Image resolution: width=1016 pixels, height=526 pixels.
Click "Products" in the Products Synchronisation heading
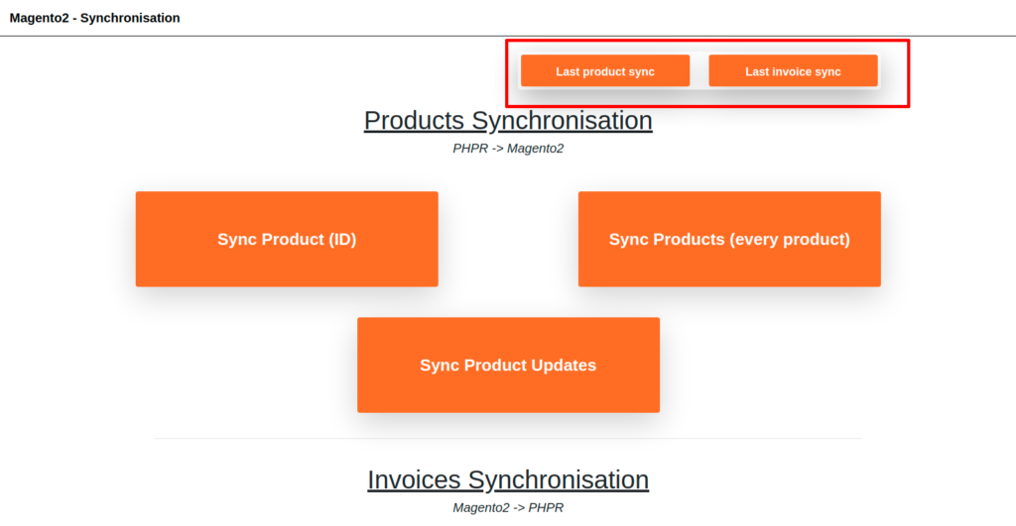coord(414,121)
